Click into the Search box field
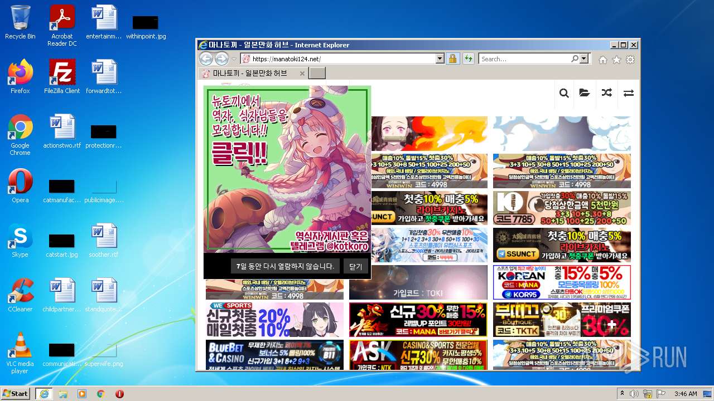Viewport: 714px width, 401px height. click(524, 58)
